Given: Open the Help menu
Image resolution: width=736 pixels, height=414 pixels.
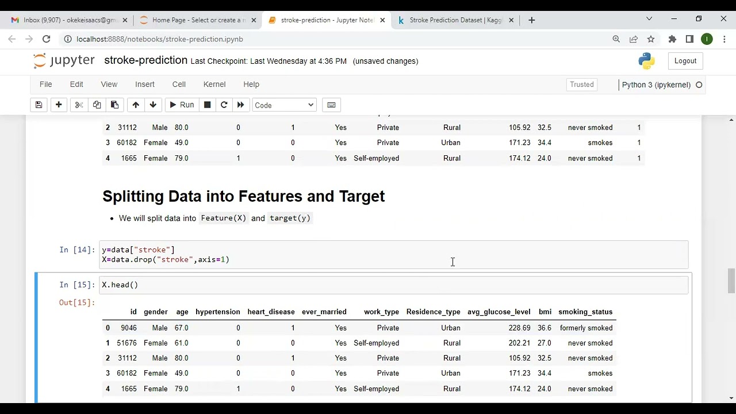Looking at the screenshot, I should click(251, 84).
